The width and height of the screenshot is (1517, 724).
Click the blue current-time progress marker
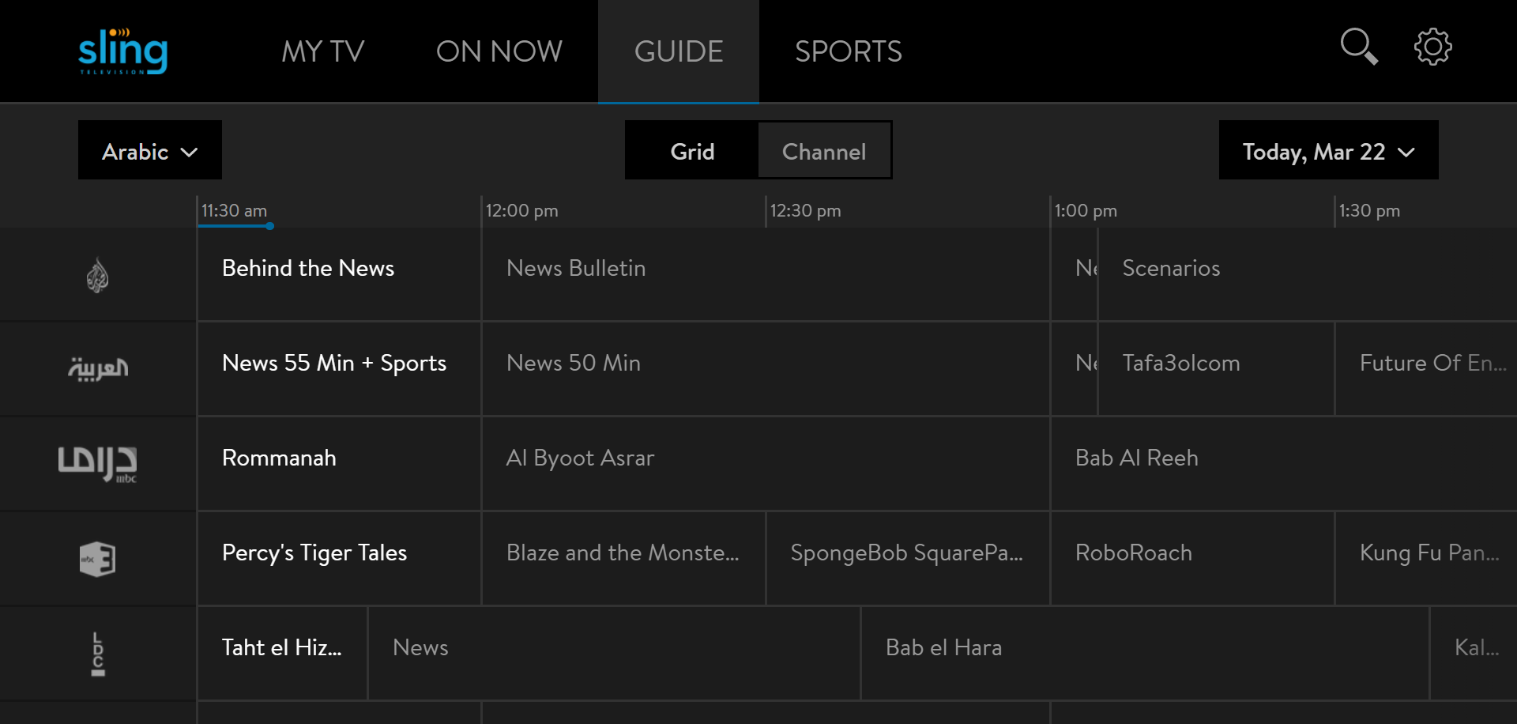pos(269,226)
